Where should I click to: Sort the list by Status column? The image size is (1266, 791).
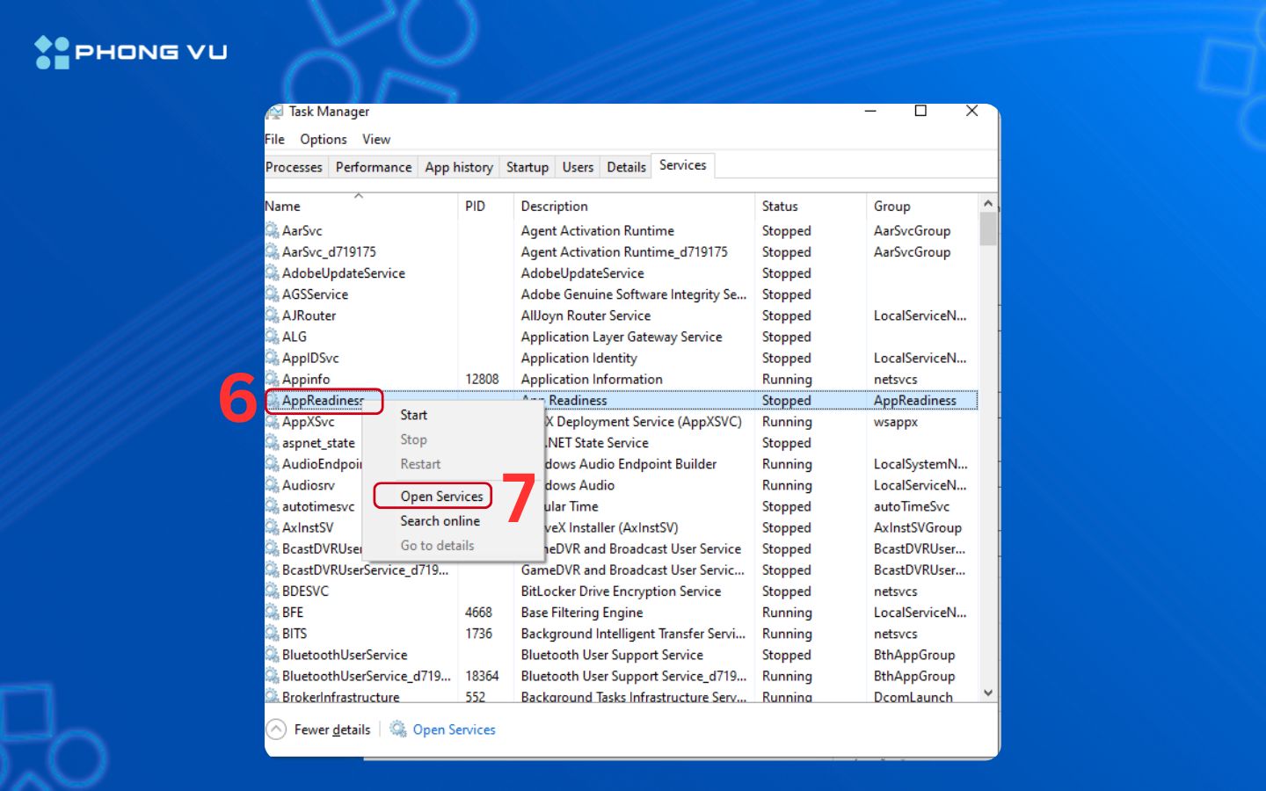[x=780, y=207]
